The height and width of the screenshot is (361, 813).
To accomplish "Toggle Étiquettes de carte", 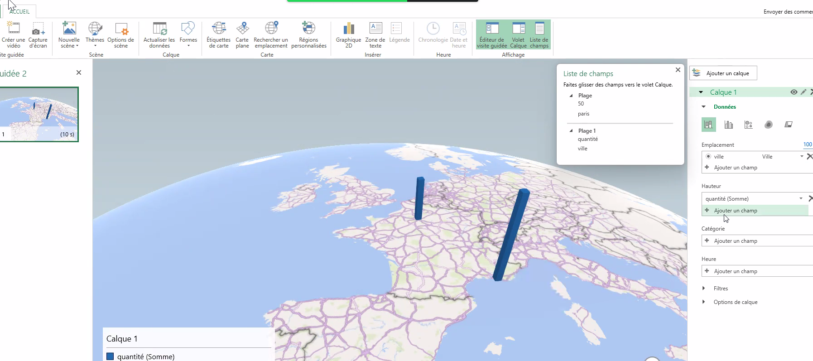I will pos(219,35).
